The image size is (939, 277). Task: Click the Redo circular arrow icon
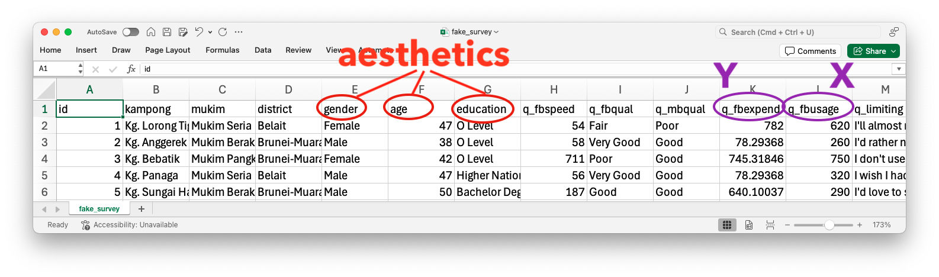(x=223, y=32)
